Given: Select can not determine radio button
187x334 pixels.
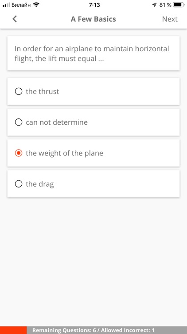Looking at the screenshot, I should [19, 122].
